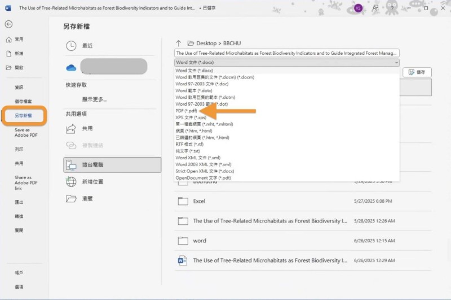This screenshot has width=451, height=300.
Task: Click the Share (共用) arrow icon
Action: pyautogui.click(x=71, y=128)
